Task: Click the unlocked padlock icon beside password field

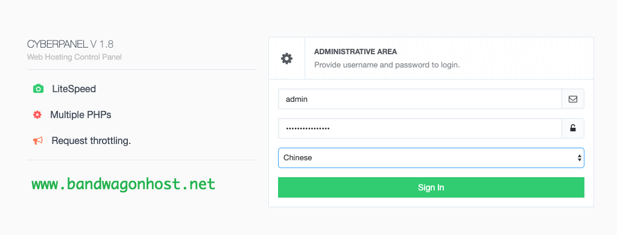Action: coord(573,128)
